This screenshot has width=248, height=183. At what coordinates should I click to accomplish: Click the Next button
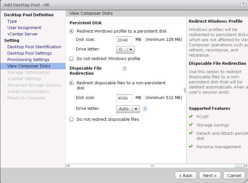coord(210,175)
